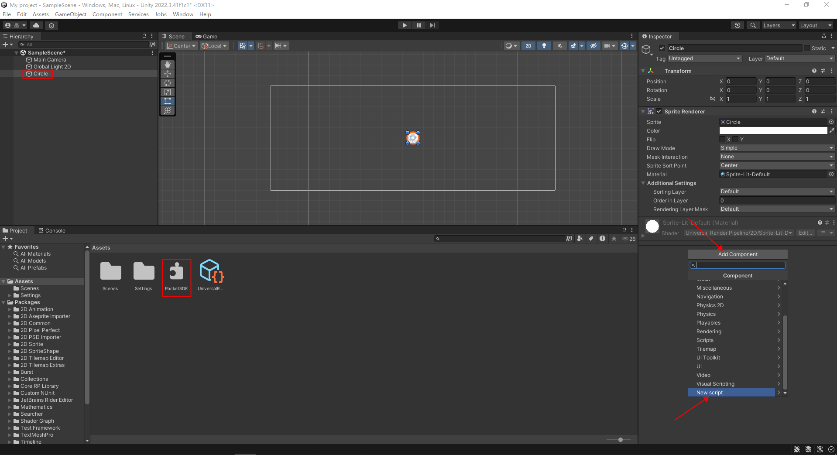Click the Color swatch in Sprite Renderer

[x=773, y=130]
